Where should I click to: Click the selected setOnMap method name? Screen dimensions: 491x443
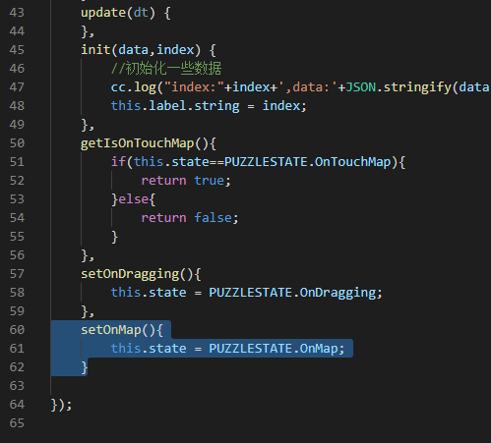point(111,330)
